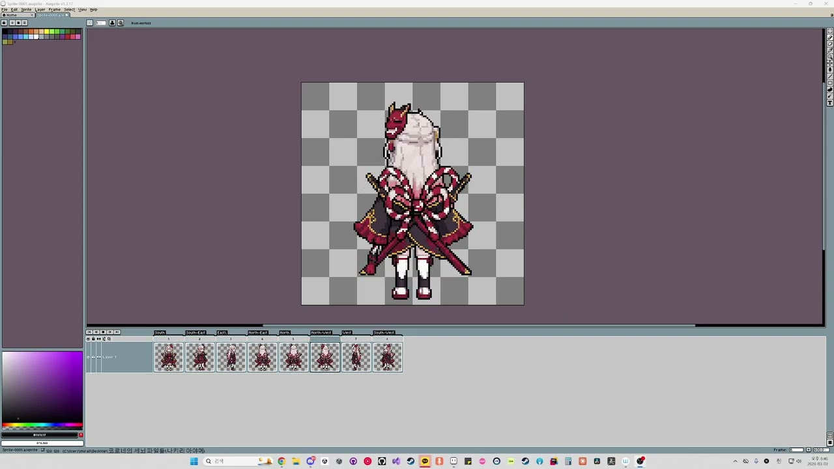Close the Home tab
834x469 pixels.
pos(32,15)
